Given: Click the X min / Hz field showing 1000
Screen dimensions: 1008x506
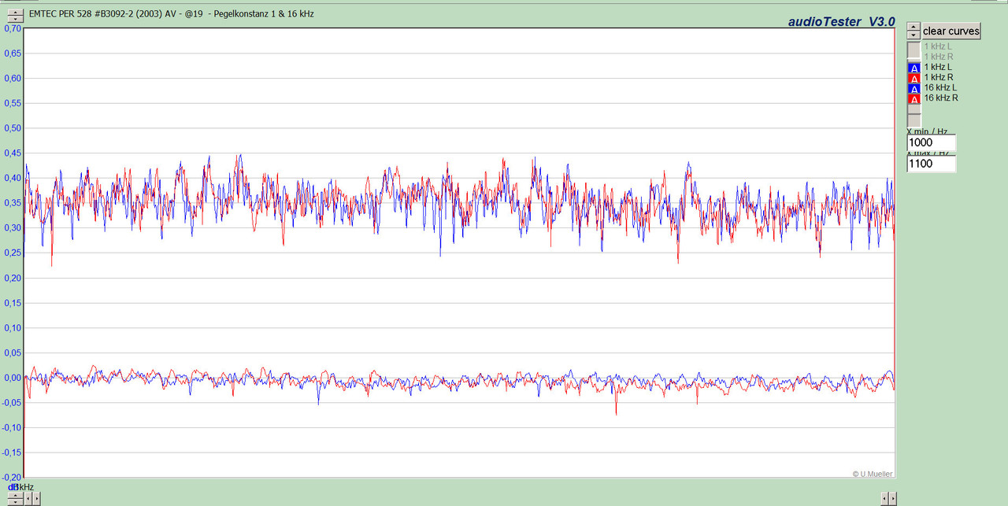Looking at the screenshot, I should point(932,142).
